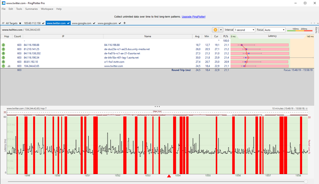Click the 100ms/200ms latency color scale

click(x=300, y=30)
